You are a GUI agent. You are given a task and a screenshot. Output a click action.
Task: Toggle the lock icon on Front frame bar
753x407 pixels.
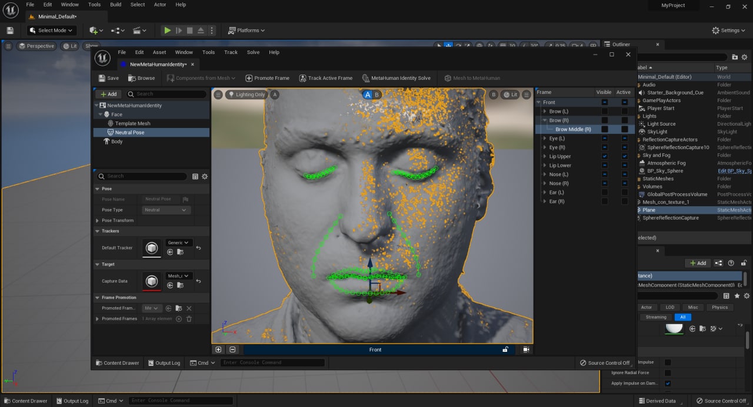505,349
